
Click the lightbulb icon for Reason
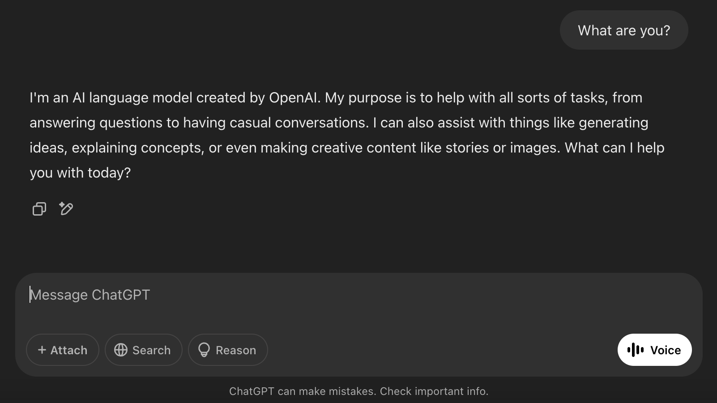click(x=204, y=350)
